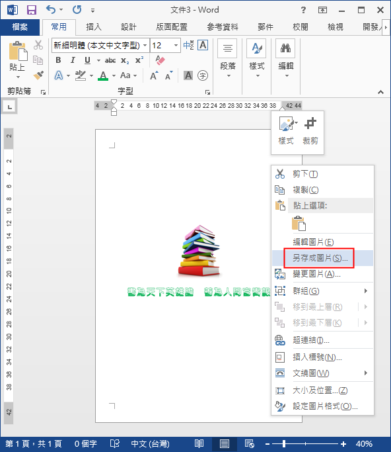Select the Format Painter brush icon

(38, 75)
